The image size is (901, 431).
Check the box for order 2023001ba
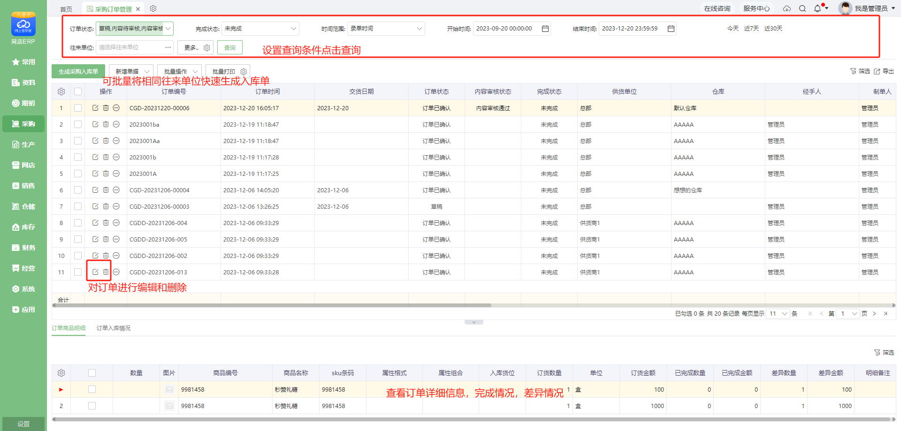coord(78,124)
